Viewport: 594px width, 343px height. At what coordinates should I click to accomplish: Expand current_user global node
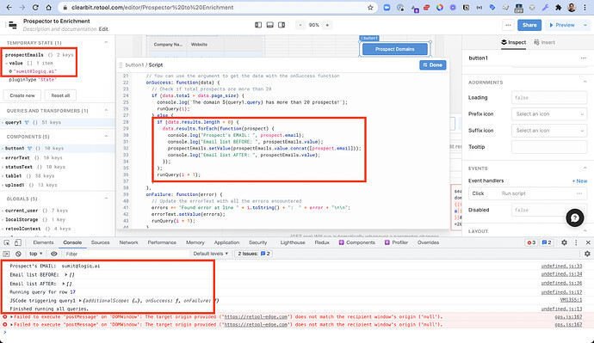coord(3,211)
